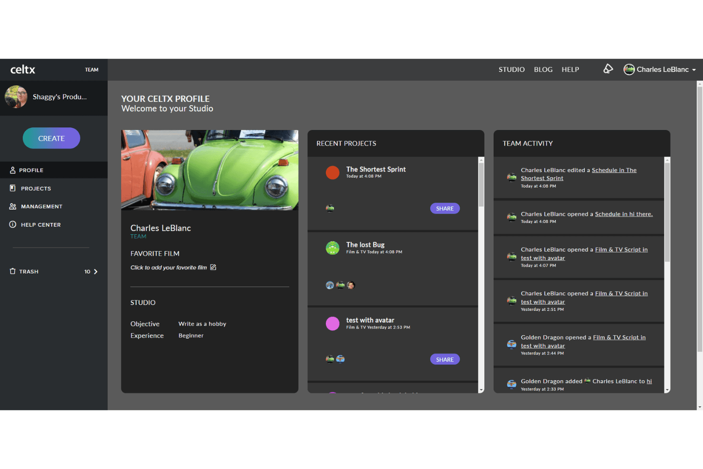
Task: Expand the TRASH chevron arrow
Action: point(95,272)
